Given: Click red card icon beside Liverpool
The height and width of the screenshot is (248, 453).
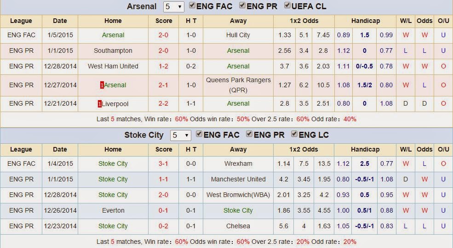Looking at the screenshot, I should (100, 104).
